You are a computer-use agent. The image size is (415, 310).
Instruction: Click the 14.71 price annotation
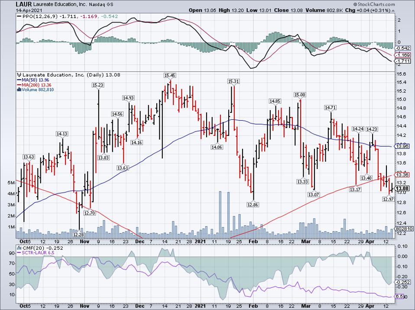330,108
